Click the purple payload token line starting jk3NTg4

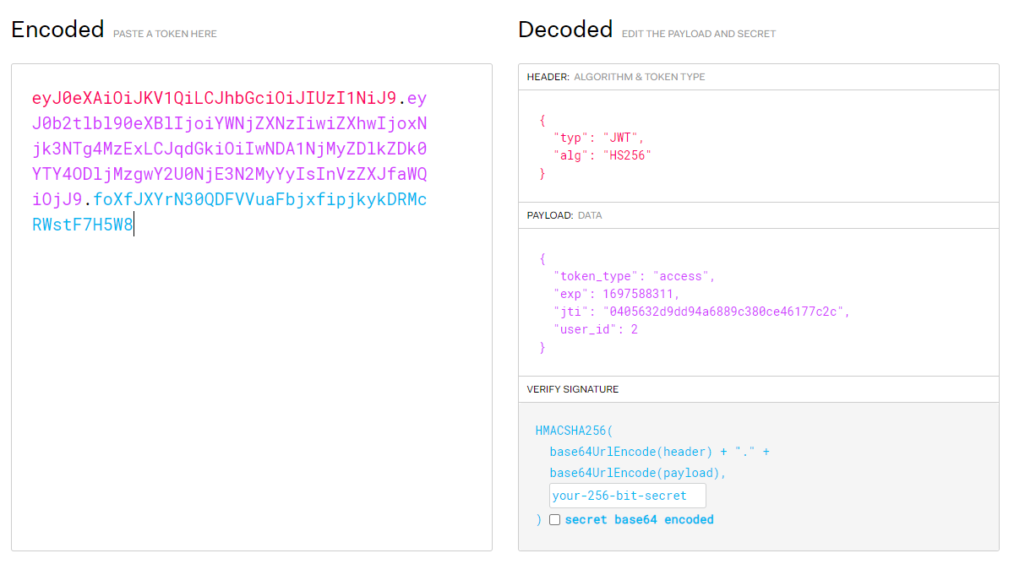[x=229, y=149]
